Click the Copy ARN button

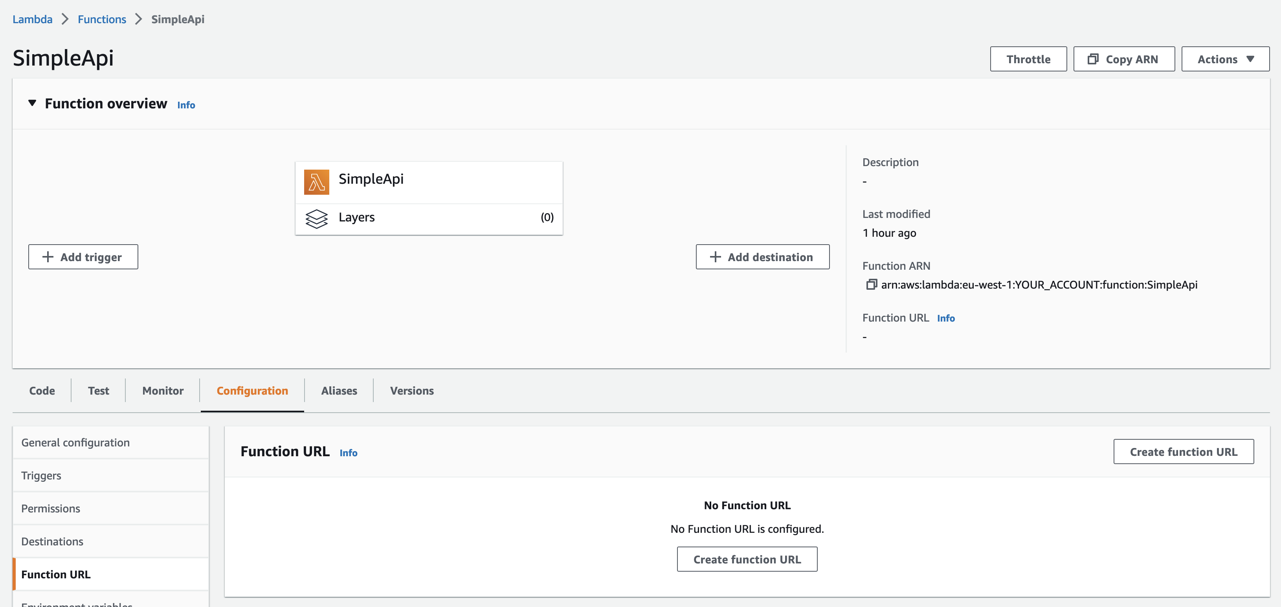[x=1123, y=59]
